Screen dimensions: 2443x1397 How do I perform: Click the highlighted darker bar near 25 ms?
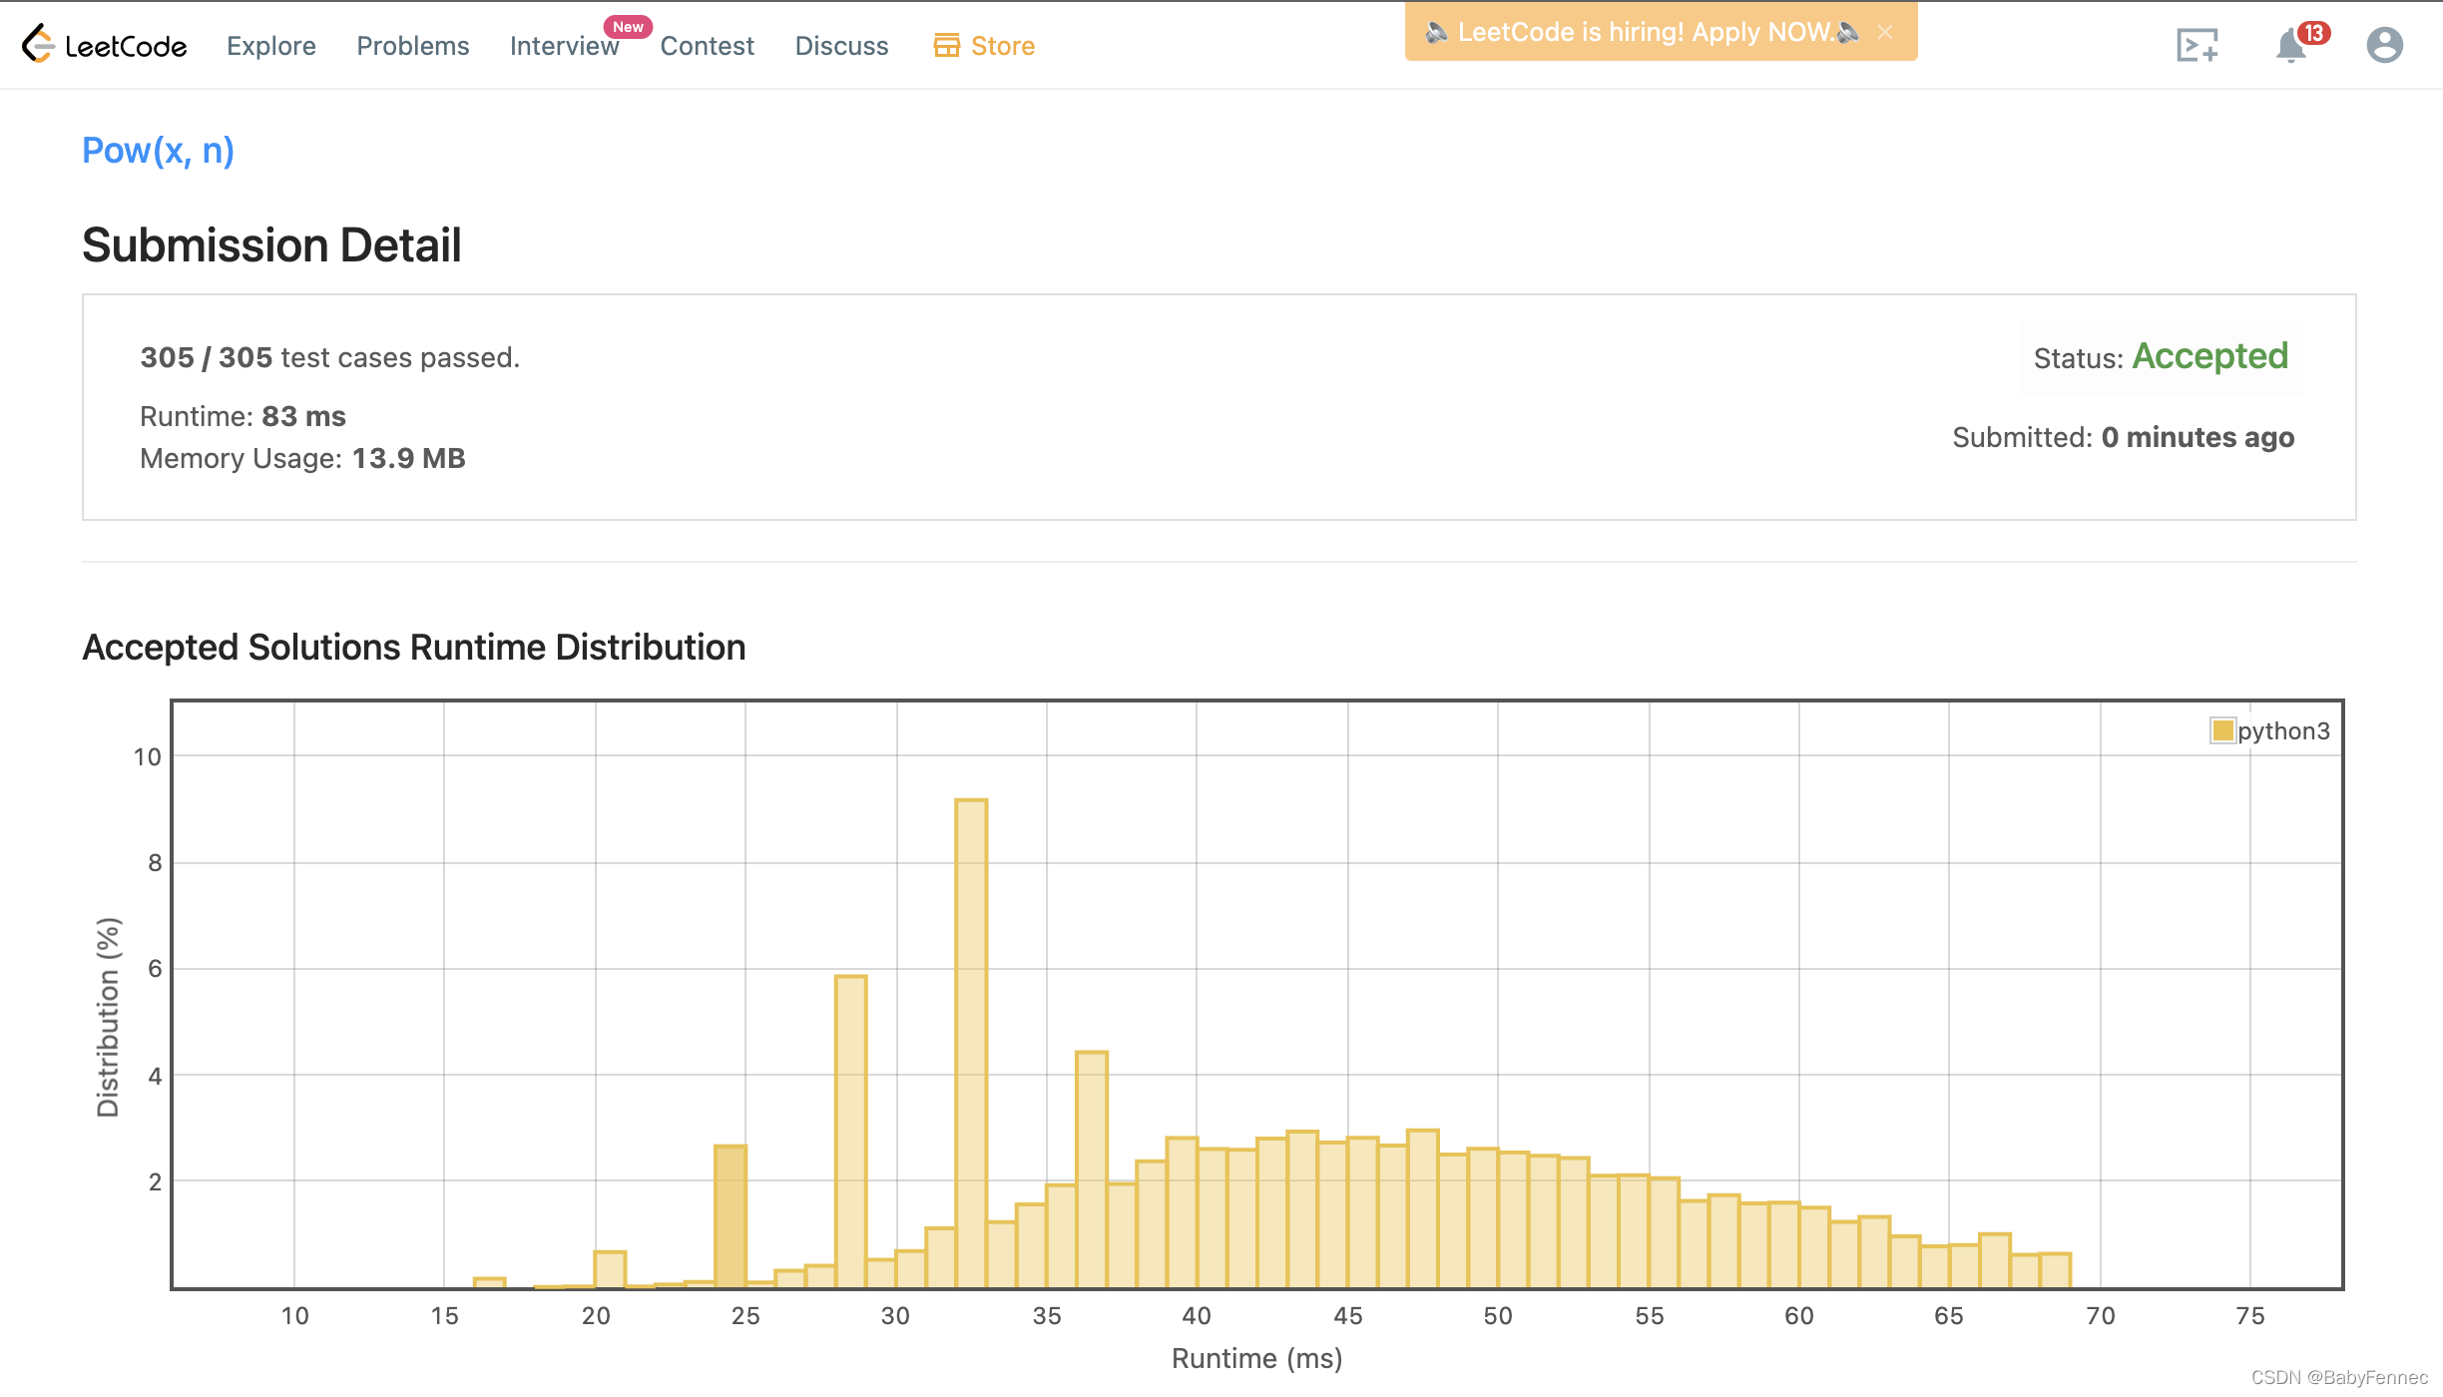731,1215
